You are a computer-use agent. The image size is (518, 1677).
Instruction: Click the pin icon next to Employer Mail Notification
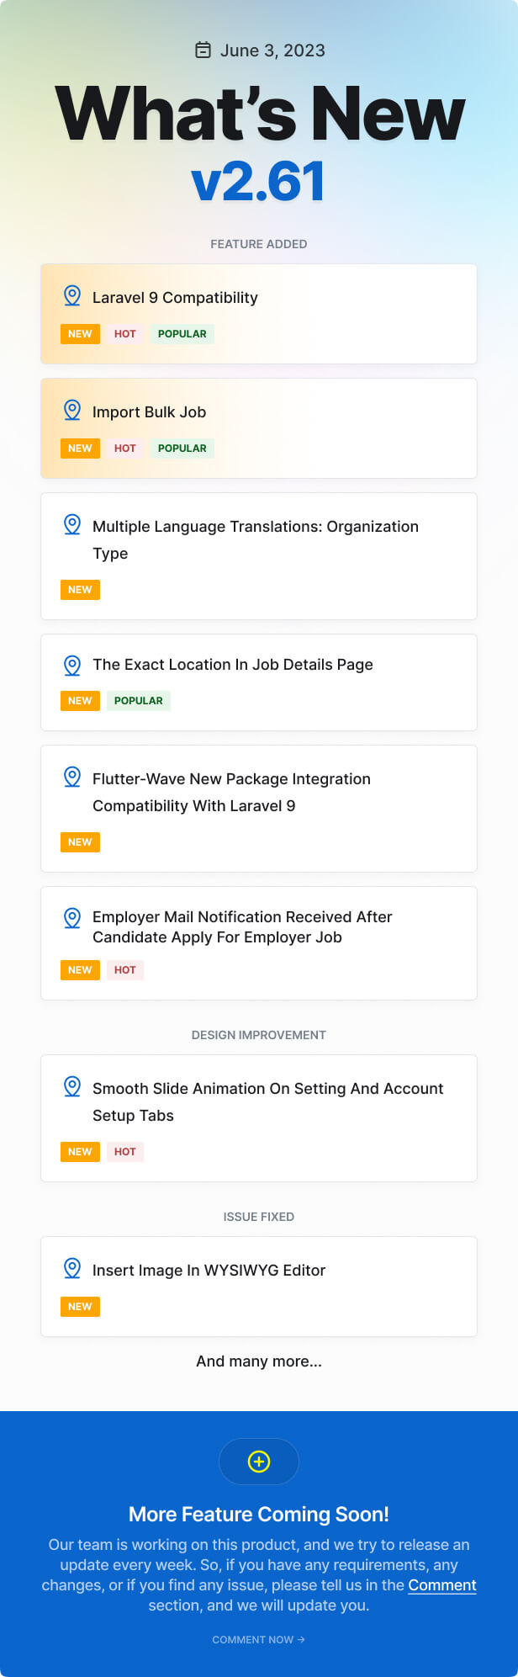click(72, 918)
